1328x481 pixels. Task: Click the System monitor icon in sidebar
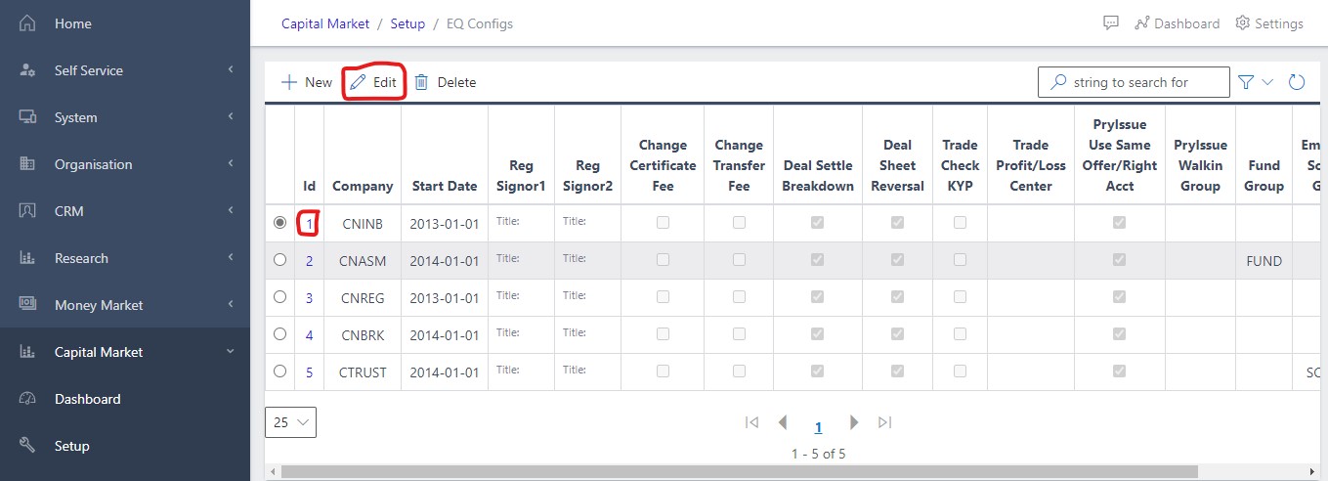(27, 117)
